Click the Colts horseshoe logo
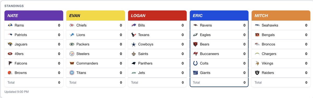Image resolution: width=313 pixels, height=98 pixels. click(196, 63)
